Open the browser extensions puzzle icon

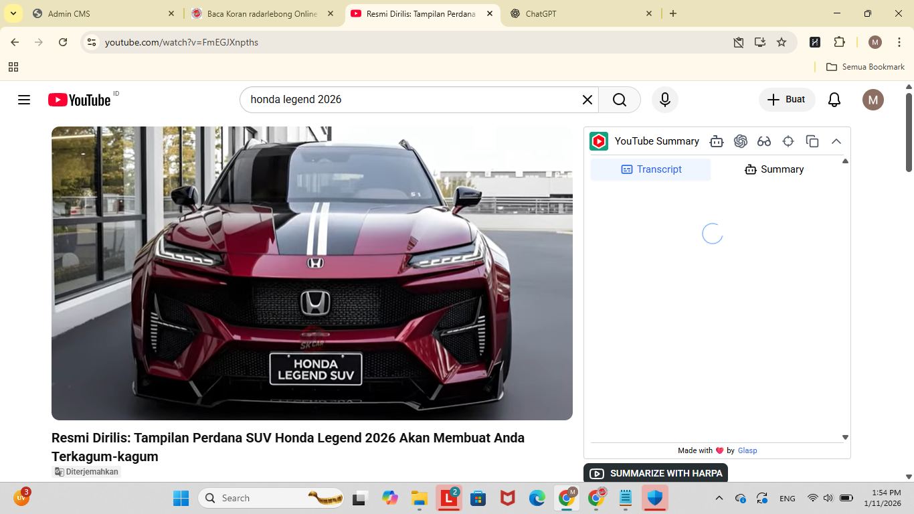click(x=840, y=41)
